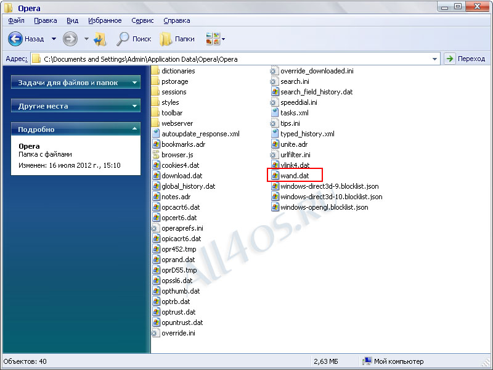493x370 pixels.
Task: Open the Правка menu
Action: click(x=46, y=20)
